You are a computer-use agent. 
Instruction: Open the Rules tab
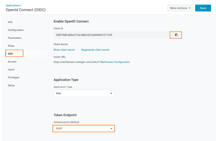pyautogui.click(x=11, y=46)
